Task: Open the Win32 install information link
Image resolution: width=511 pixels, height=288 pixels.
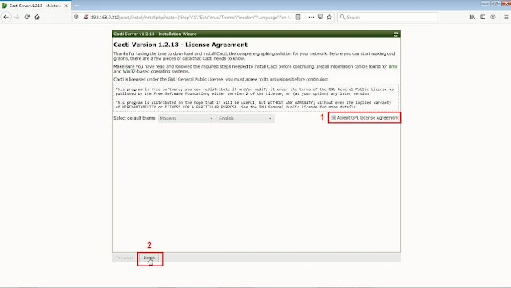Action: [129, 71]
